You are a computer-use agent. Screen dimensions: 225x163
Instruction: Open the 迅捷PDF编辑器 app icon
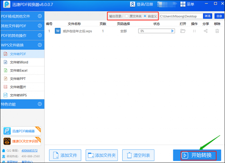7,131
